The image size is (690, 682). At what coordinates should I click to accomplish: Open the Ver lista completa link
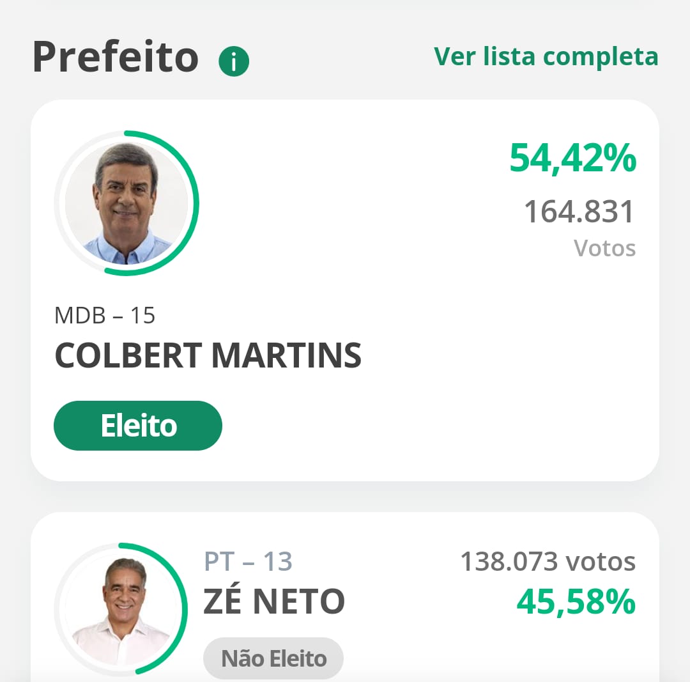pos(546,56)
